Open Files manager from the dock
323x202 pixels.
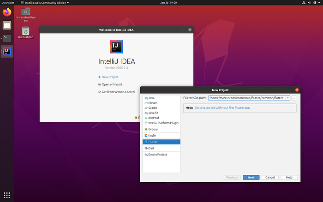click(7, 25)
